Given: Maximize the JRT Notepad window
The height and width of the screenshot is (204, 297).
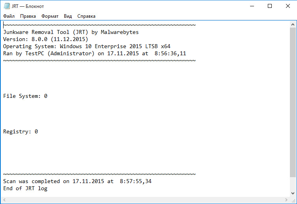Looking at the screenshot, I should [x=270, y=6].
